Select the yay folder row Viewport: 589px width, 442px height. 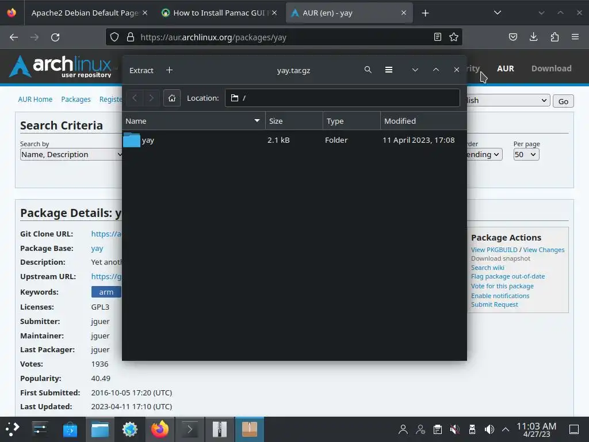[294, 140]
